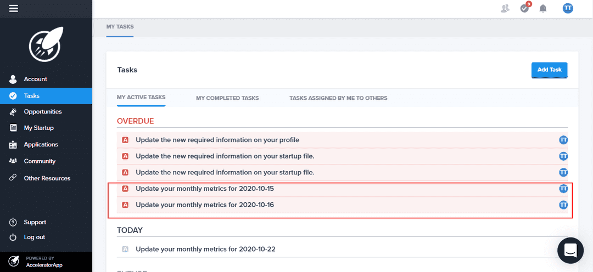Toggle status icon for 2020-10-22 metrics task
Image resolution: width=593 pixels, height=272 pixels.
coord(125,249)
